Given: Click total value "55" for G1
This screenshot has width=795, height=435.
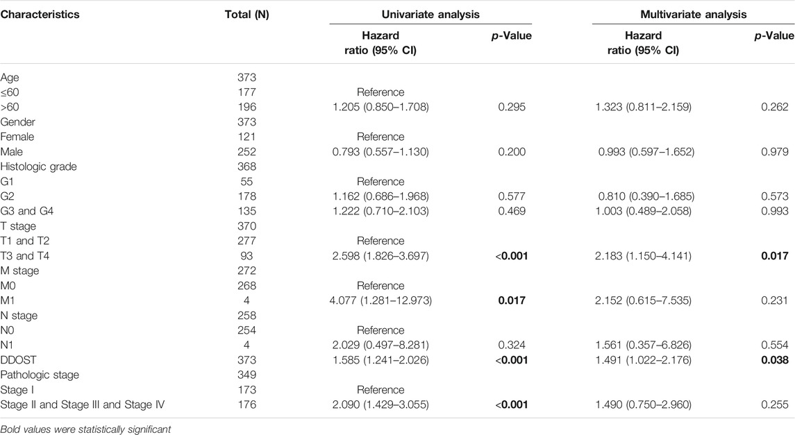Looking at the screenshot, I should point(247,182).
